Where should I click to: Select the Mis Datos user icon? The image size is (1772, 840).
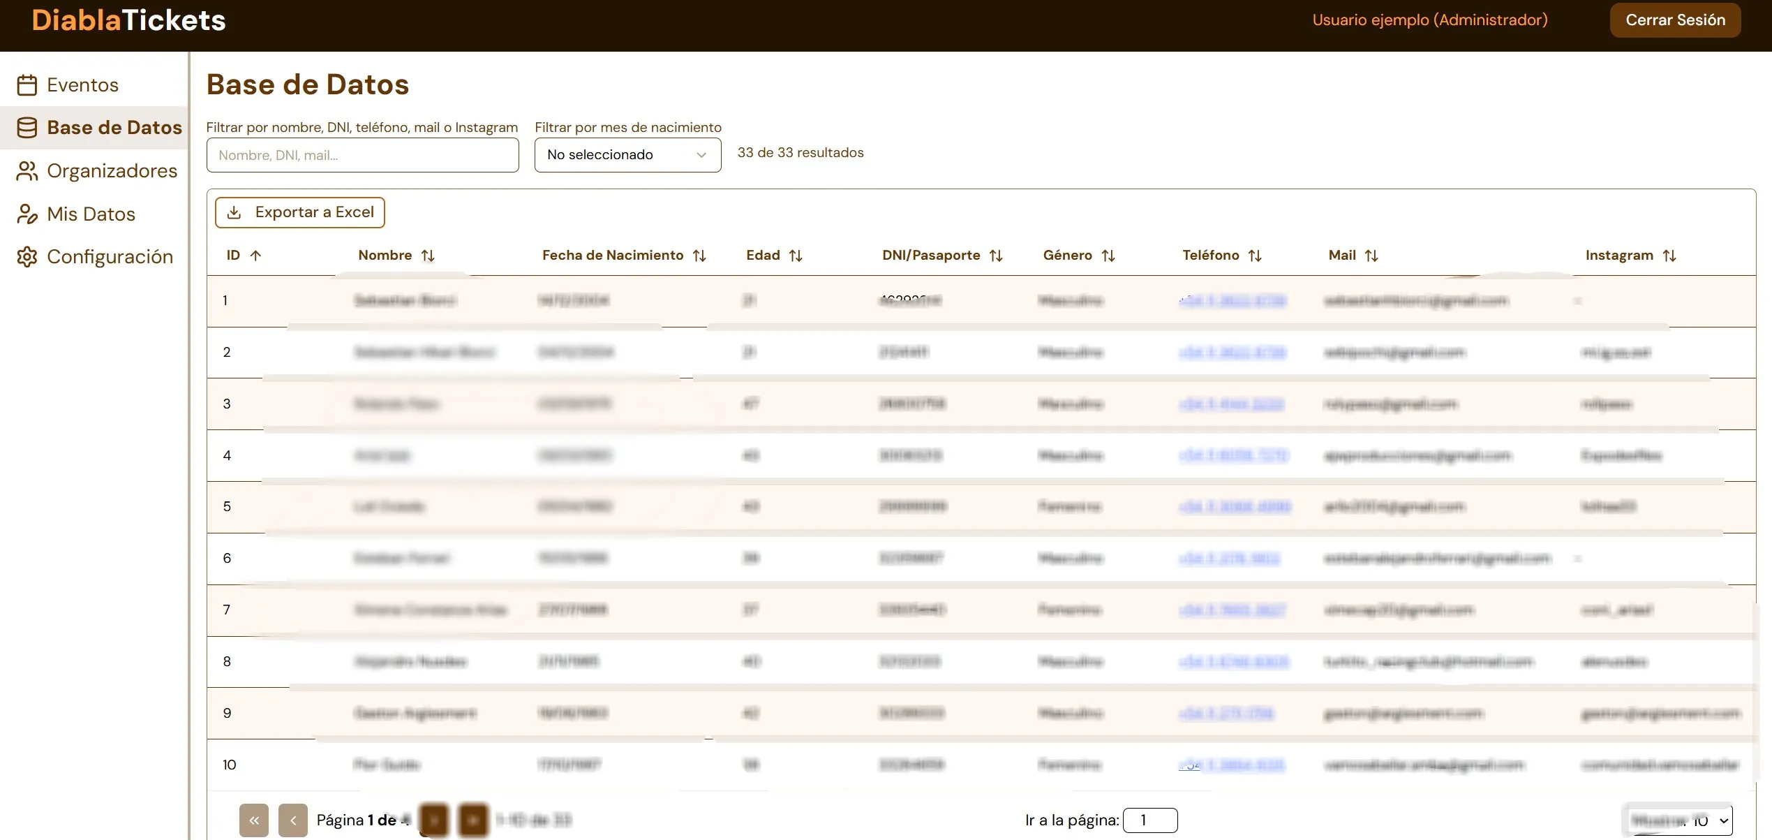[x=27, y=214]
